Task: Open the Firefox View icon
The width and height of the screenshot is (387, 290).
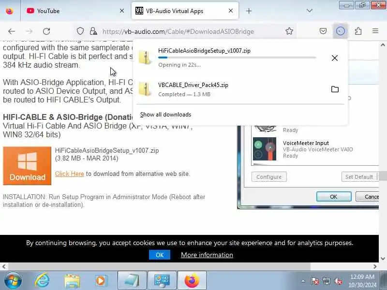Action: click(x=9, y=11)
